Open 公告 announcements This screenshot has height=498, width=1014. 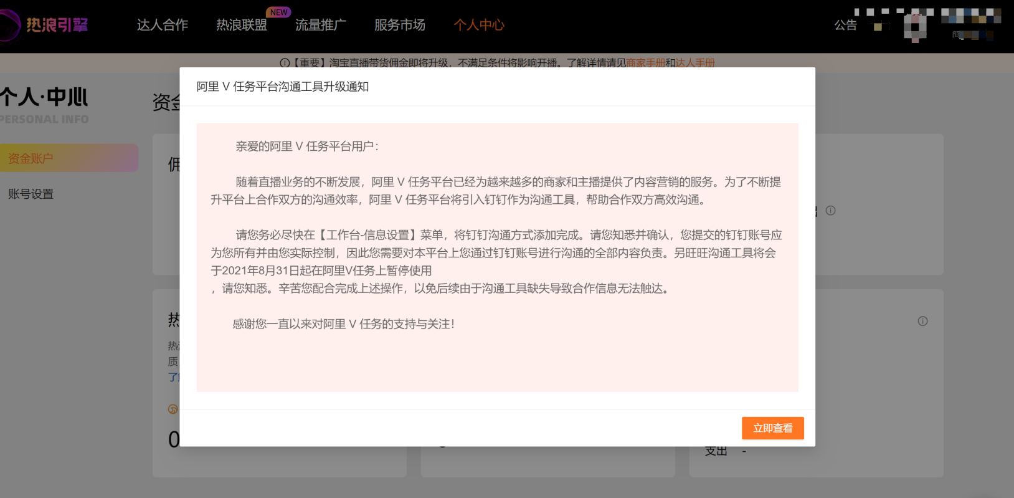pyautogui.click(x=846, y=25)
